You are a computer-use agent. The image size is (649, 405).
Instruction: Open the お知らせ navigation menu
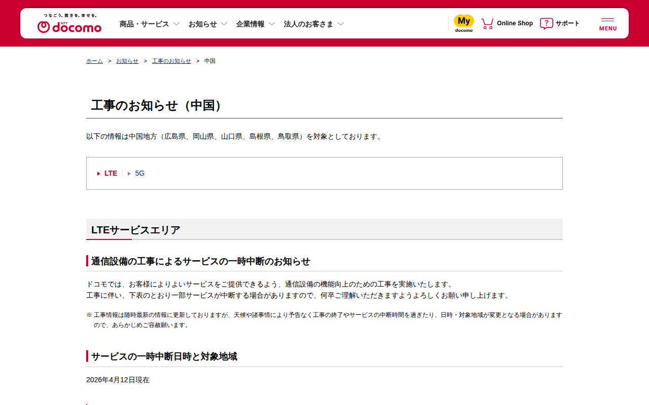tap(203, 24)
